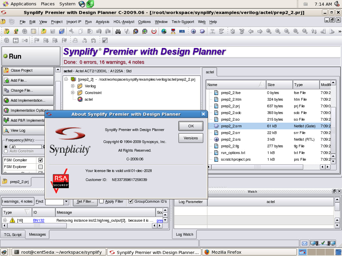
Task: Click the Close Project button
Action: click(x=28, y=70)
